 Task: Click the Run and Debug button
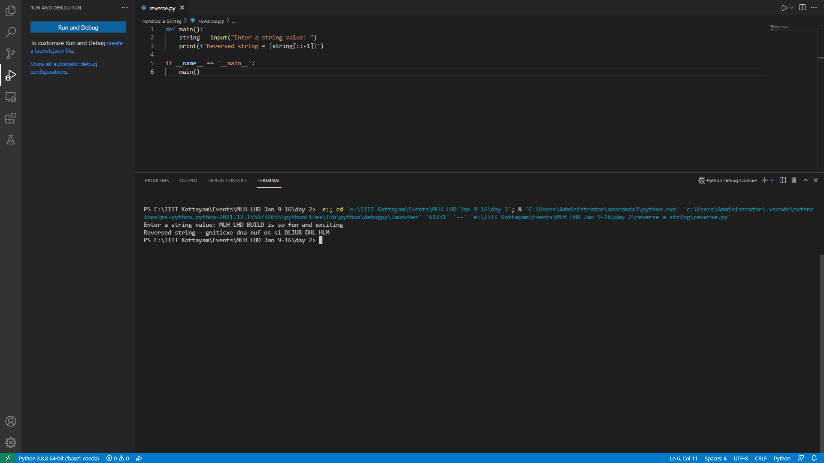click(78, 27)
